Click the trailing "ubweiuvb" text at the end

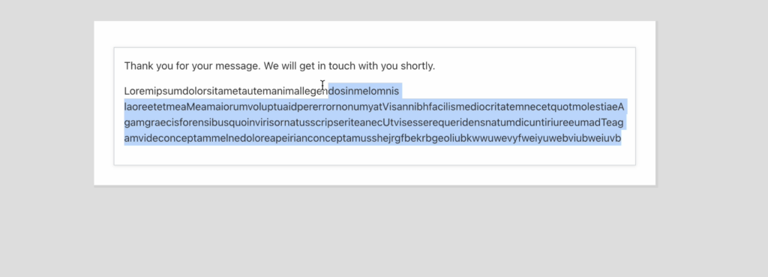tap(600, 138)
